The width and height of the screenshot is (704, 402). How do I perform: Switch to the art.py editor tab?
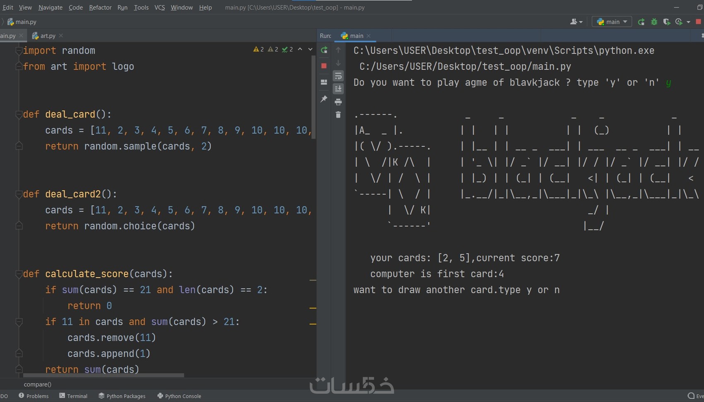click(x=48, y=36)
